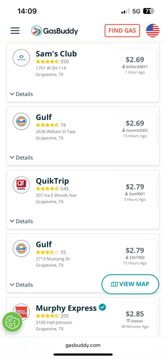Viewport: 166px width, 359px height.
Task: Click the Murphy Express verified badge
Action: [x=102, y=307]
